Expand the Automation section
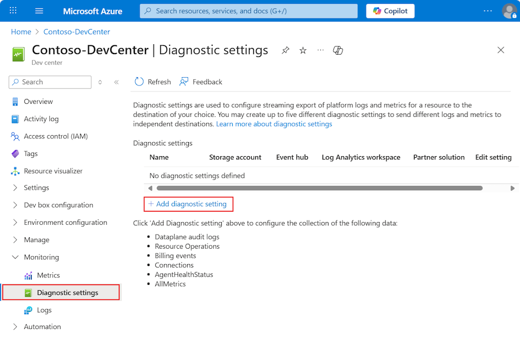520x340 pixels. (x=42, y=326)
